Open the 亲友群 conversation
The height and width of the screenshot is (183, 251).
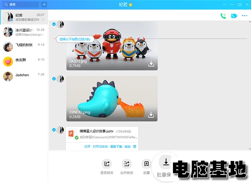24,62
